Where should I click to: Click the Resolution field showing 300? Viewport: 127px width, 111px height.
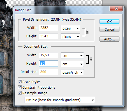point(49,72)
